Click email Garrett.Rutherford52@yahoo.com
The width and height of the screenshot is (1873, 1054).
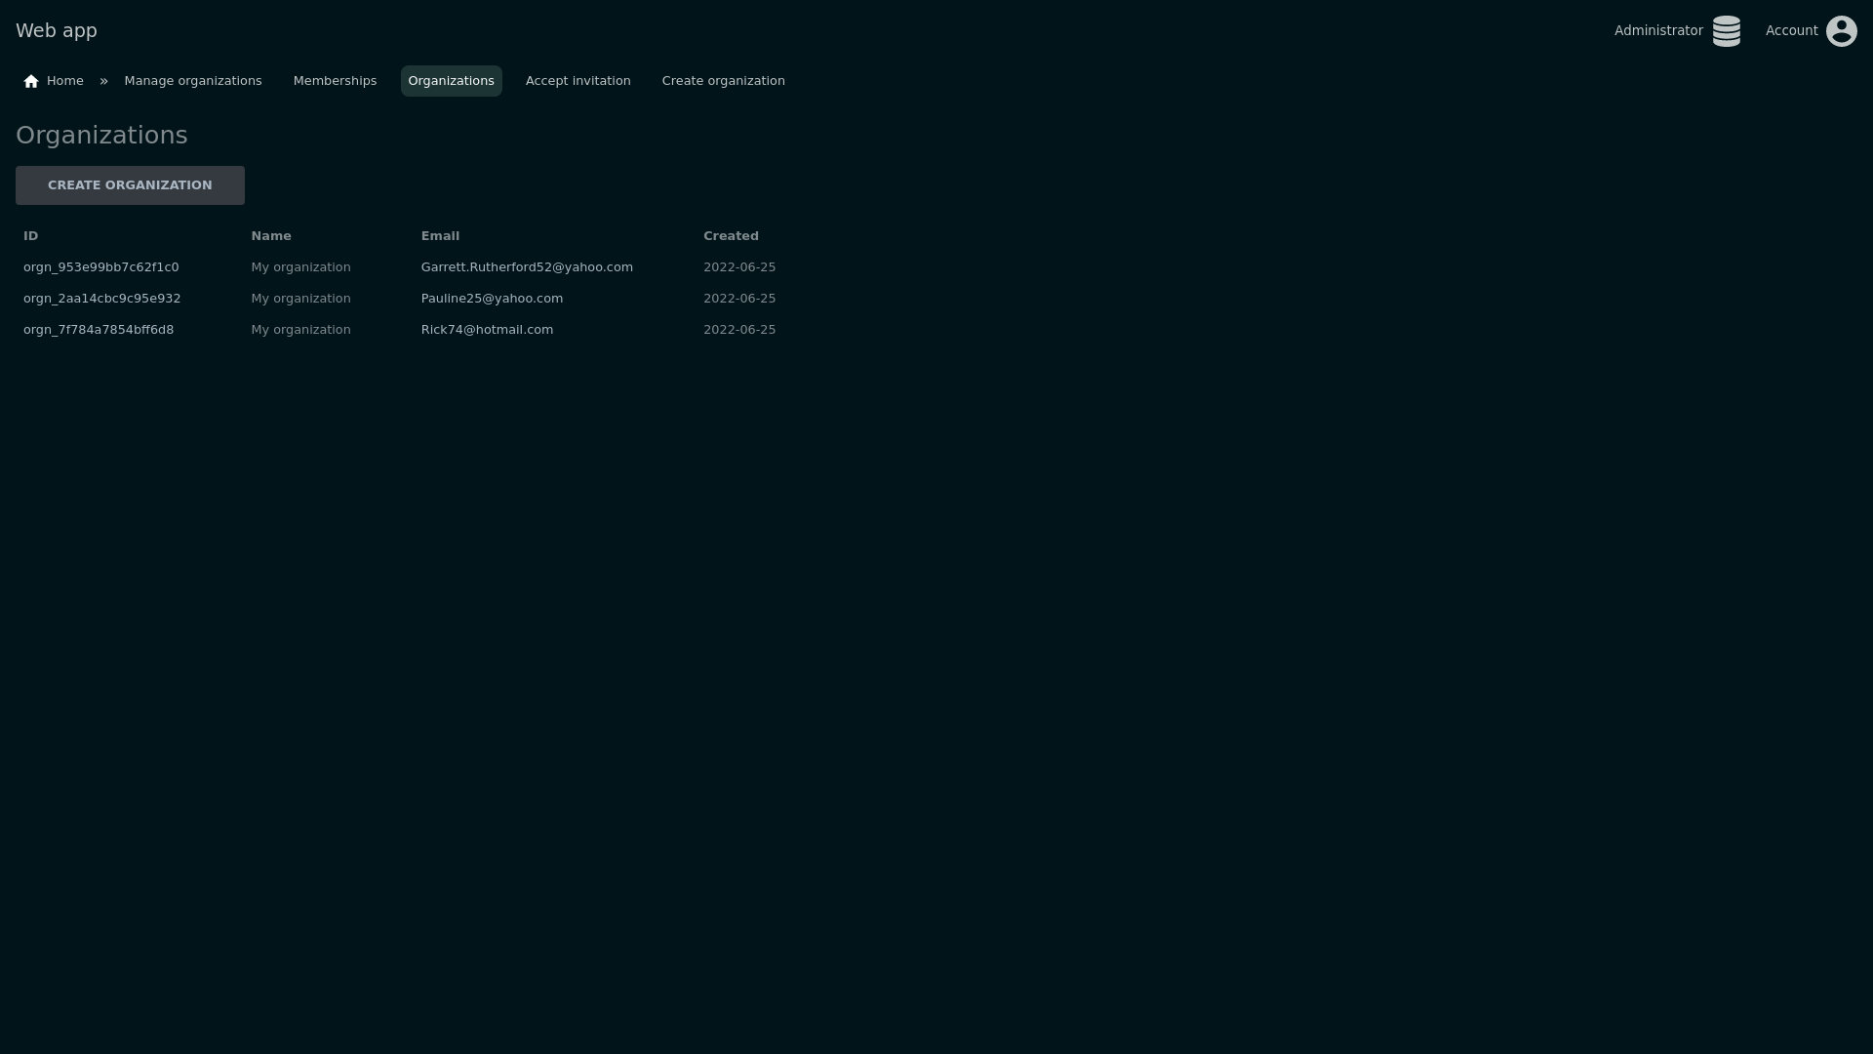pos(527,267)
